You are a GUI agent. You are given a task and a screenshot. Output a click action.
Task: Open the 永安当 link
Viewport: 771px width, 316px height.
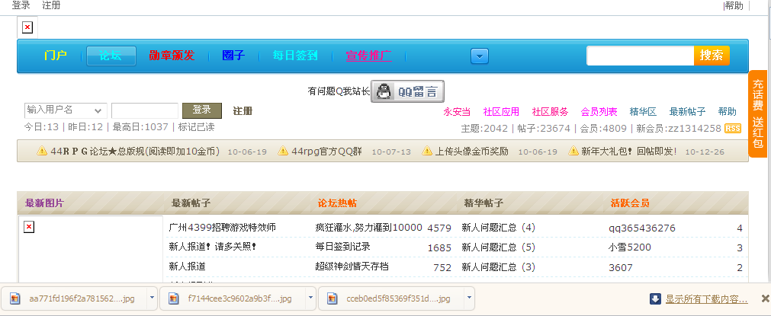click(x=457, y=111)
